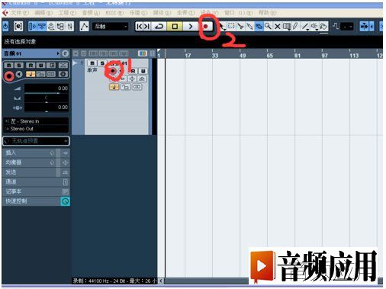Click the transport Record button in toolbar
Screen dimensions: 386x289
coord(205,26)
